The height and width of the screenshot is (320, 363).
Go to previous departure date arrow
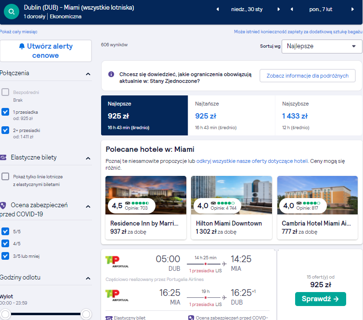tap(218, 9)
